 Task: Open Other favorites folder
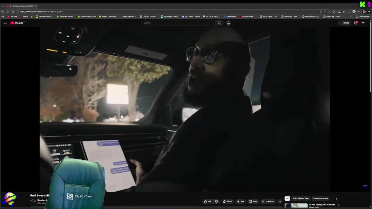click(x=362, y=17)
